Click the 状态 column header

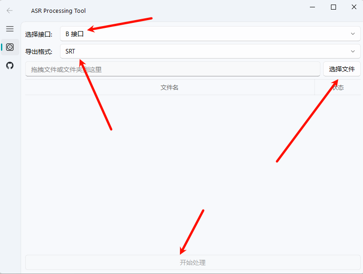coord(338,87)
